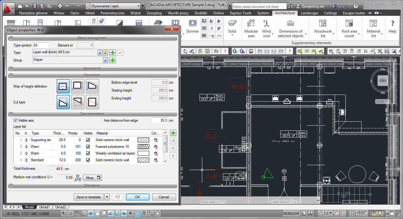This screenshot has width=403, height=219.
Task: Click the Save to template button
Action: [88, 197]
